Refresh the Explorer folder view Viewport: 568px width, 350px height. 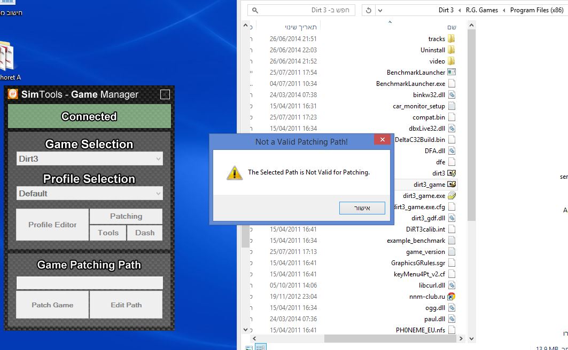(x=368, y=10)
